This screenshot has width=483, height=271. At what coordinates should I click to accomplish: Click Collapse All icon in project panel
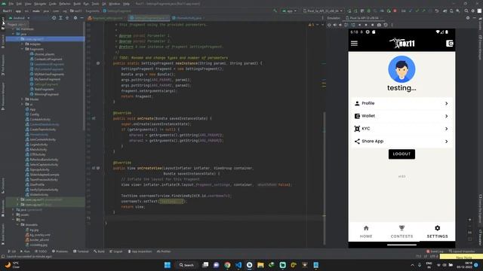tap(67, 18)
